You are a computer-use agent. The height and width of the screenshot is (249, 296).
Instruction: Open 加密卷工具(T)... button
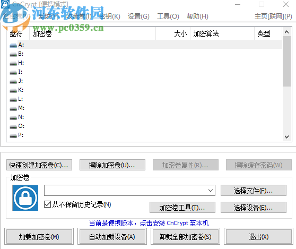click(182, 208)
